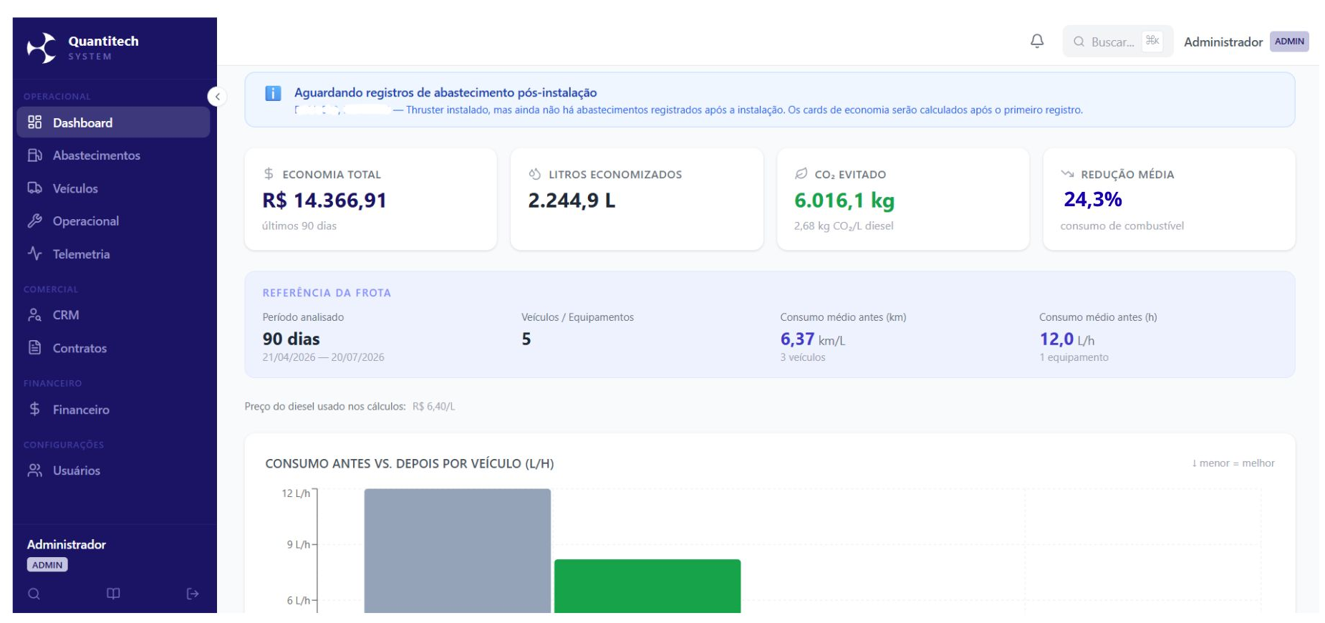Click the logout icon in sidebar footer
This screenshot has width=1325, height=623.
pos(193,594)
